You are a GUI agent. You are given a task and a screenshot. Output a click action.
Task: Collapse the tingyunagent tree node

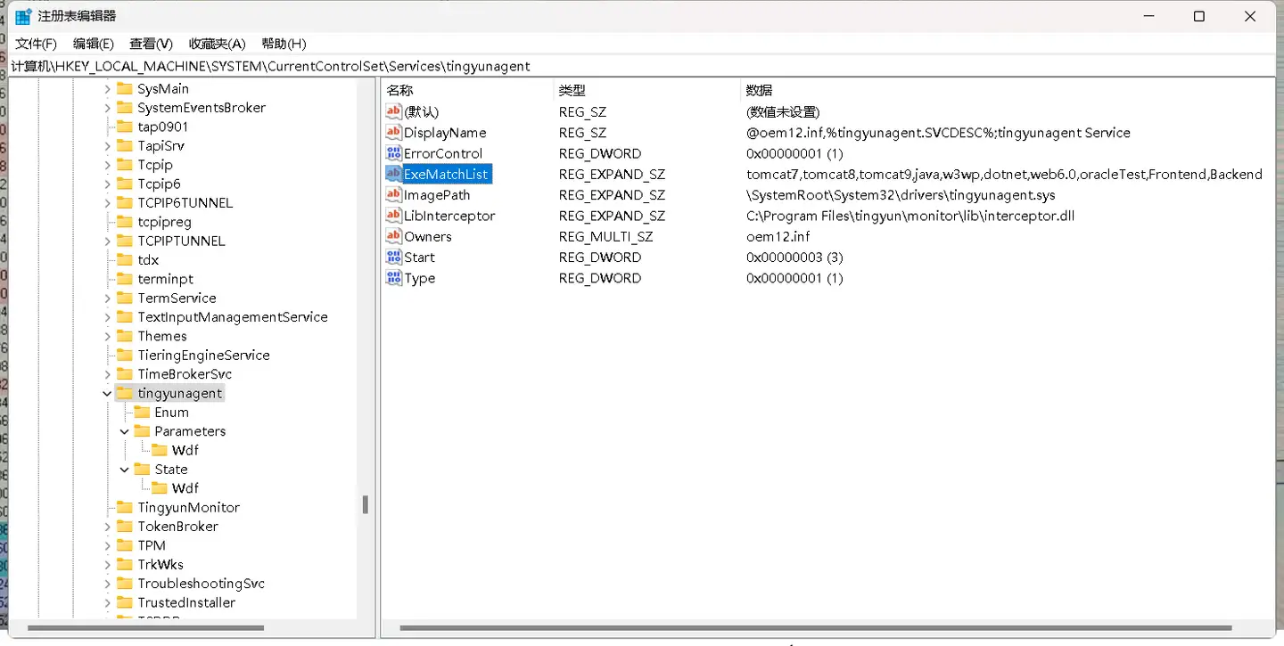pyautogui.click(x=107, y=394)
